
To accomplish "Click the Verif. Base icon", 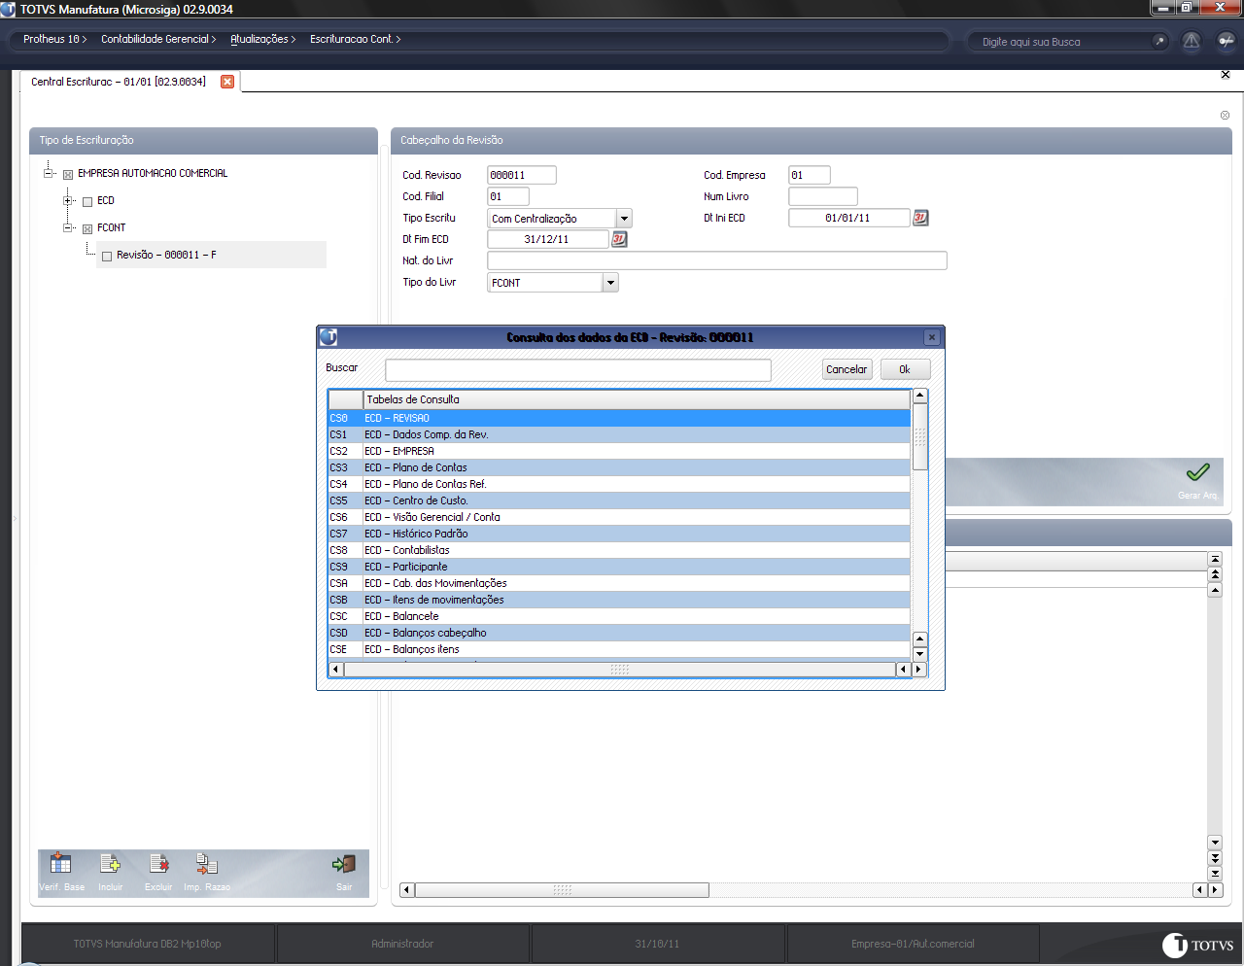I will 60,863.
